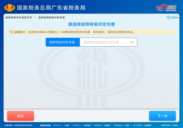
Task: Click the 代开专三 3400份 status item
Action: pyautogui.click(x=82, y=125)
